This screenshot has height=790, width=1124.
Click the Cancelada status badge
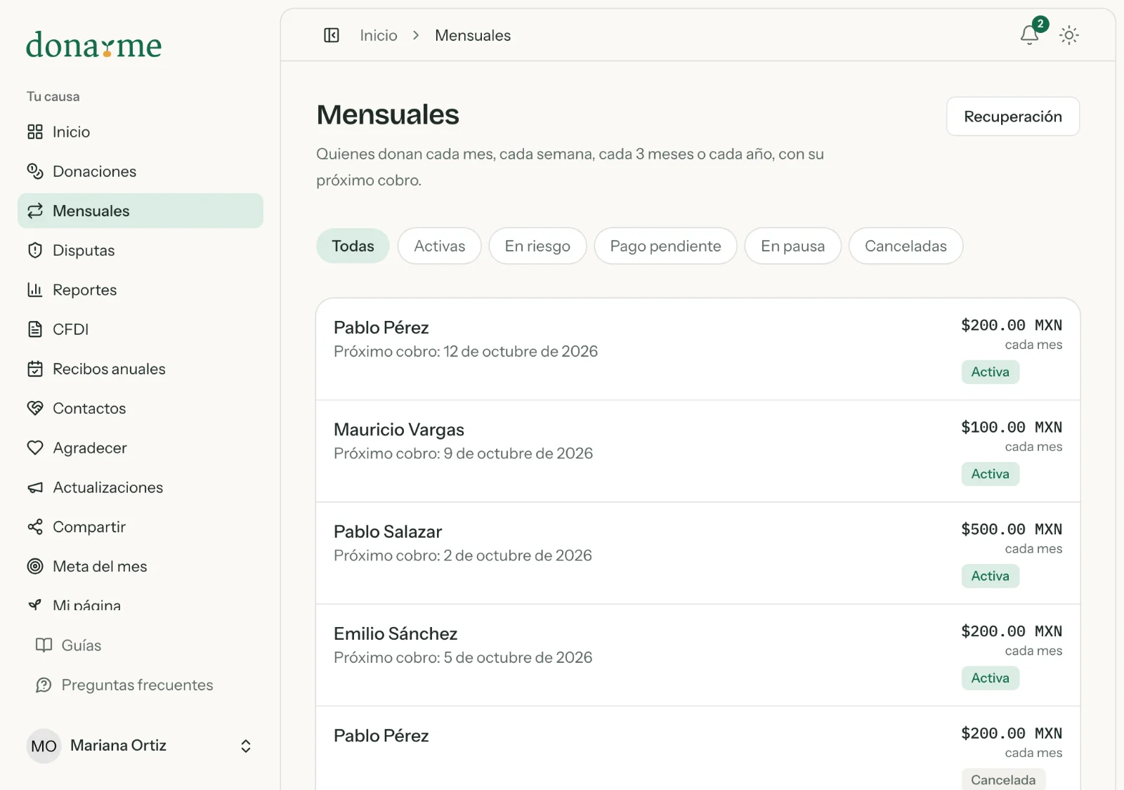(x=1003, y=779)
